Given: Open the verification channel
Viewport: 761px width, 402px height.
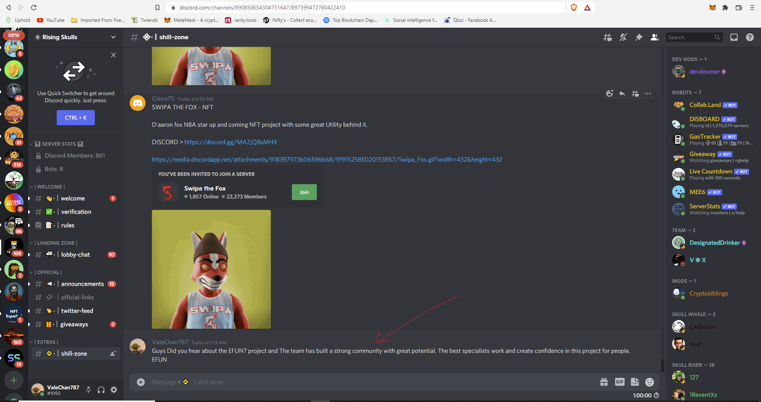Looking at the screenshot, I should 76,212.
